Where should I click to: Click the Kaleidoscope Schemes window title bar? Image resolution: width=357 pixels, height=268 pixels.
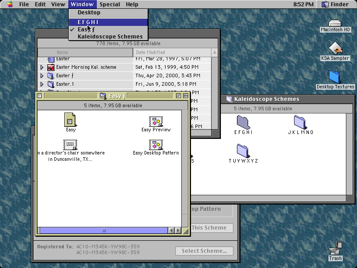[287, 99]
